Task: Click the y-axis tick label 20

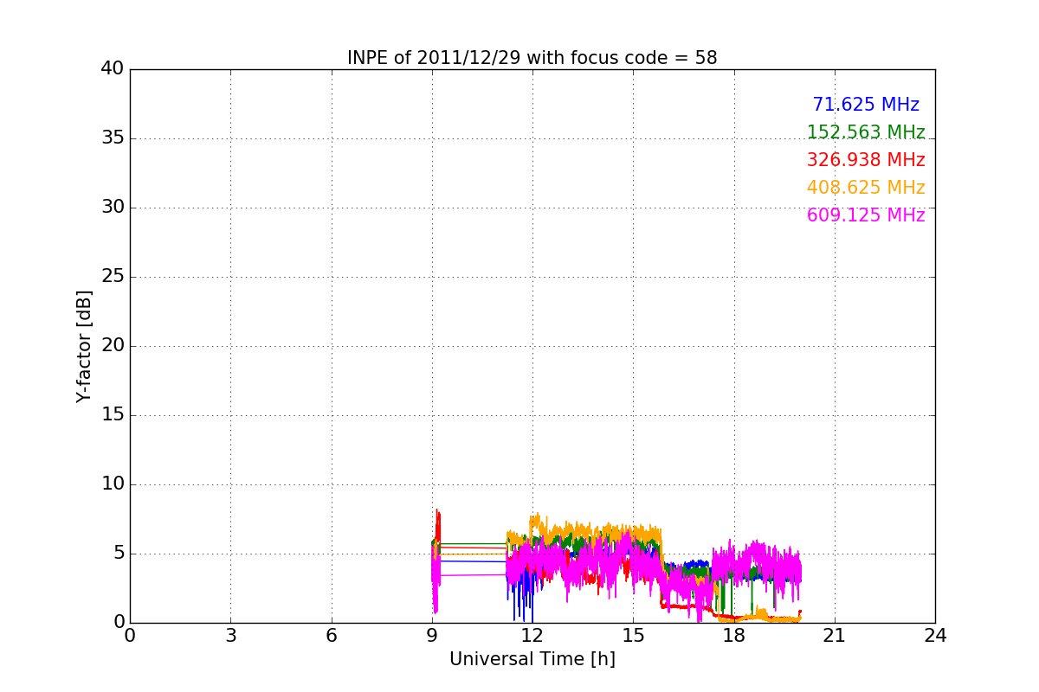Action: coord(113,346)
